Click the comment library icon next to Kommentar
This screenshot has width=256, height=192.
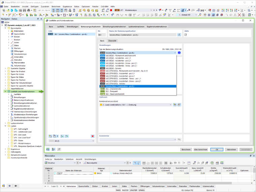tap(179, 139)
